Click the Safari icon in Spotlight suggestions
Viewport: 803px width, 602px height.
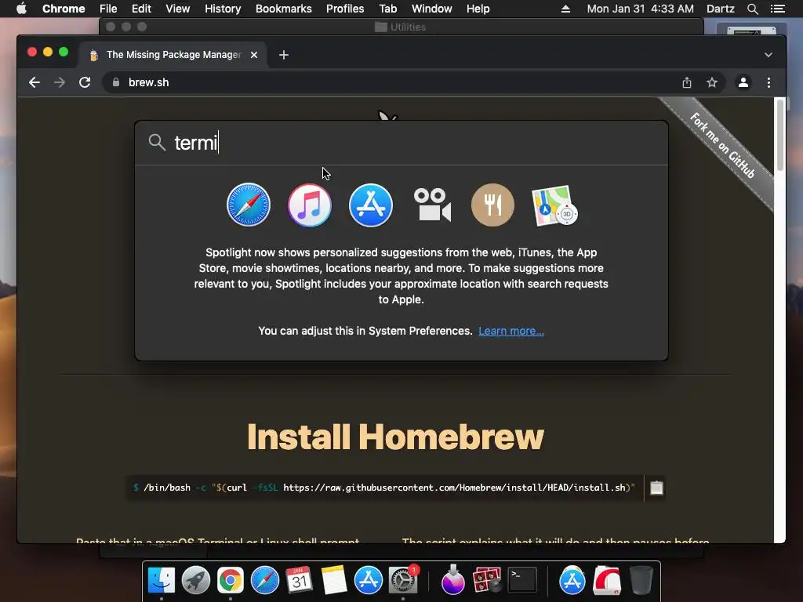pyautogui.click(x=249, y=205)
